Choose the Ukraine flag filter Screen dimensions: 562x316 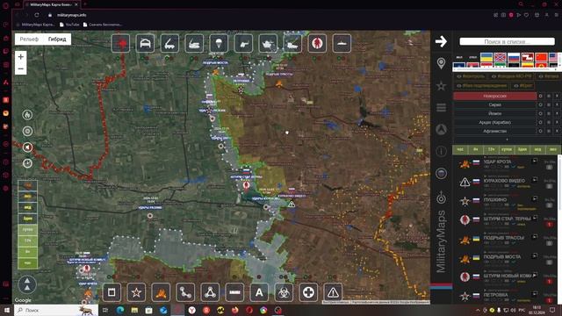click(486, 57)
